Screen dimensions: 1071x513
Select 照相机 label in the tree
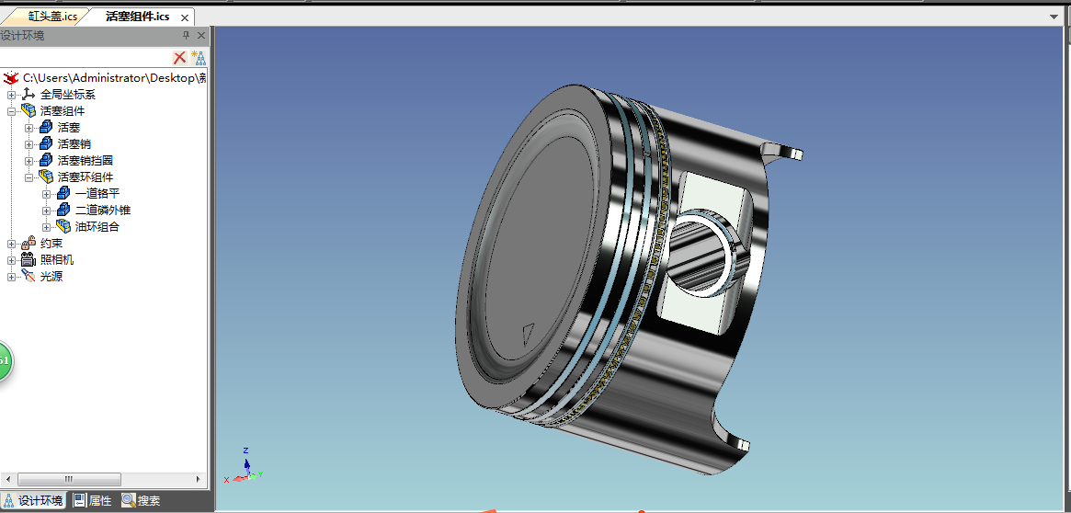[57, 259]
